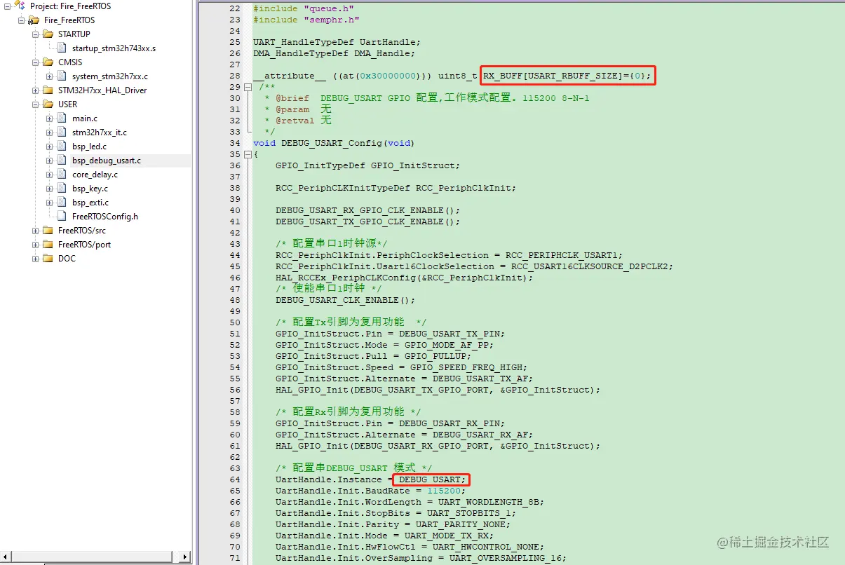The height and width of the screenshot is (565, 845).
Task: Click 'UART_OVERSAMPLING_16' on line 71
Action: click(506, 558)
